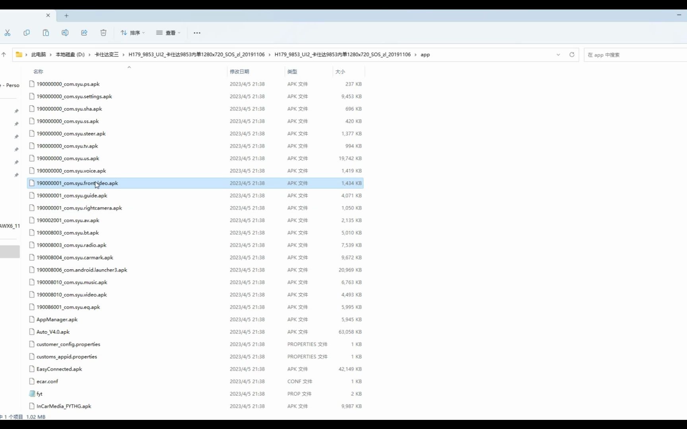Select file 190000000_com.syu.sha.apk
Image resolution: width=687 pixels, height=429 pixels.
tap(195, 108)
